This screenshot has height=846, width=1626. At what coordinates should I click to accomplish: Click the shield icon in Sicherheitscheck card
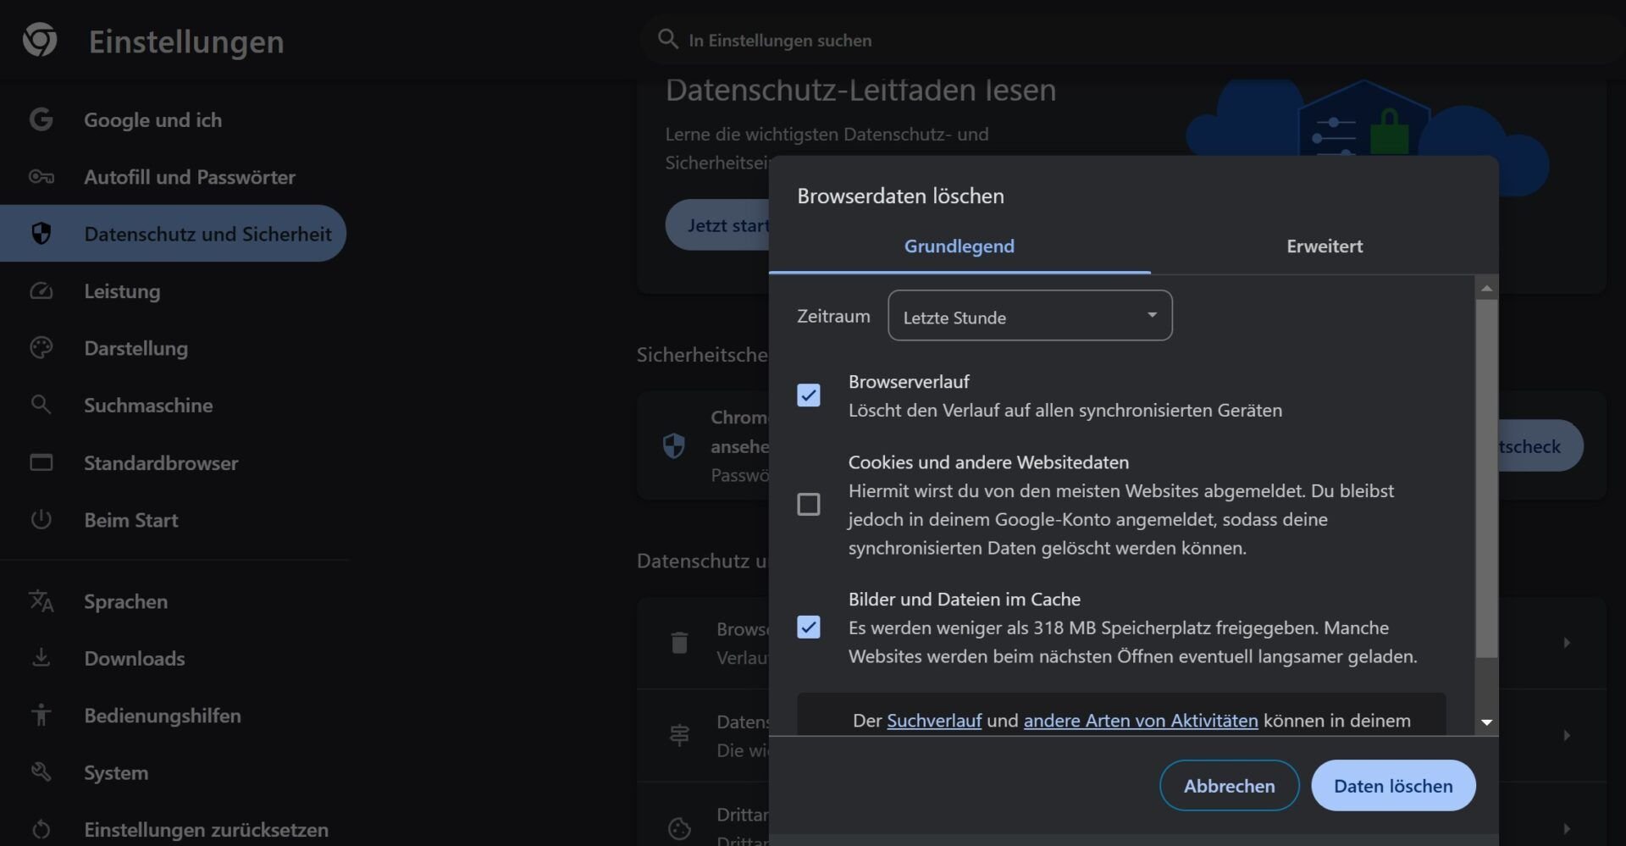pos(673,445)
